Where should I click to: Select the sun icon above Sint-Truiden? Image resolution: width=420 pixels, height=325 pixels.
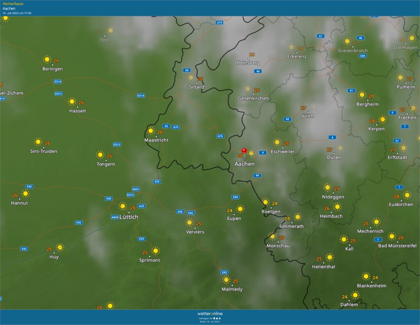point(38,142)
